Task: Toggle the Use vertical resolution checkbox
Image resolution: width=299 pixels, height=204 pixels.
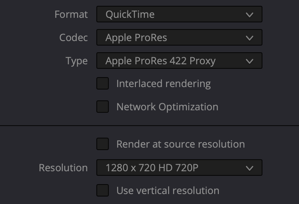Action: (x=103, y=190)
